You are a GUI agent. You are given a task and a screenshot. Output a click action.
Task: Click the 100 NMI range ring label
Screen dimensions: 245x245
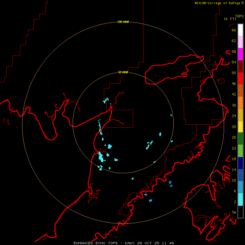click(123, 22)
